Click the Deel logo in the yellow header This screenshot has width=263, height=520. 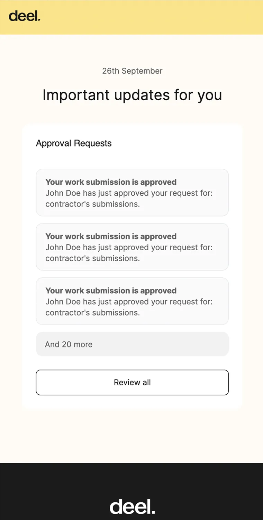[x=25, y=16]
